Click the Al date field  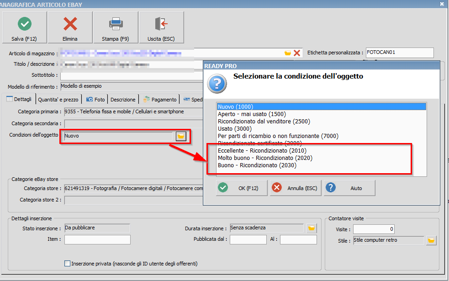coord(298,239)
